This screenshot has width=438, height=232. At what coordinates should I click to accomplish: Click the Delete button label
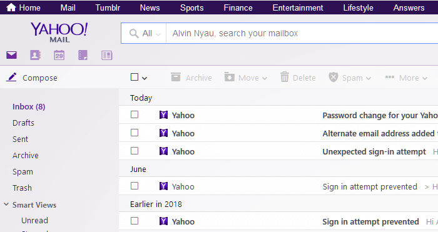tap(304, 78)
